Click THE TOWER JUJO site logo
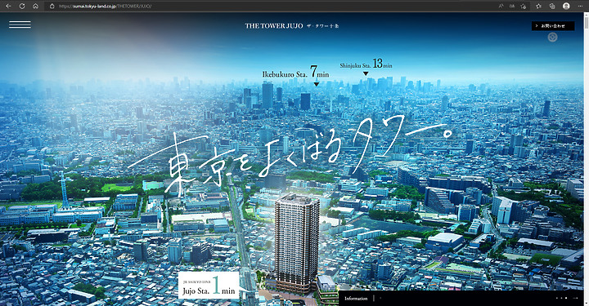 click(292, 26)
